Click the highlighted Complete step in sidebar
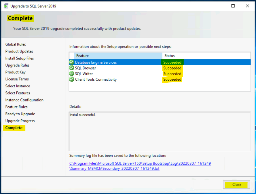 click(x=14, y=128)
